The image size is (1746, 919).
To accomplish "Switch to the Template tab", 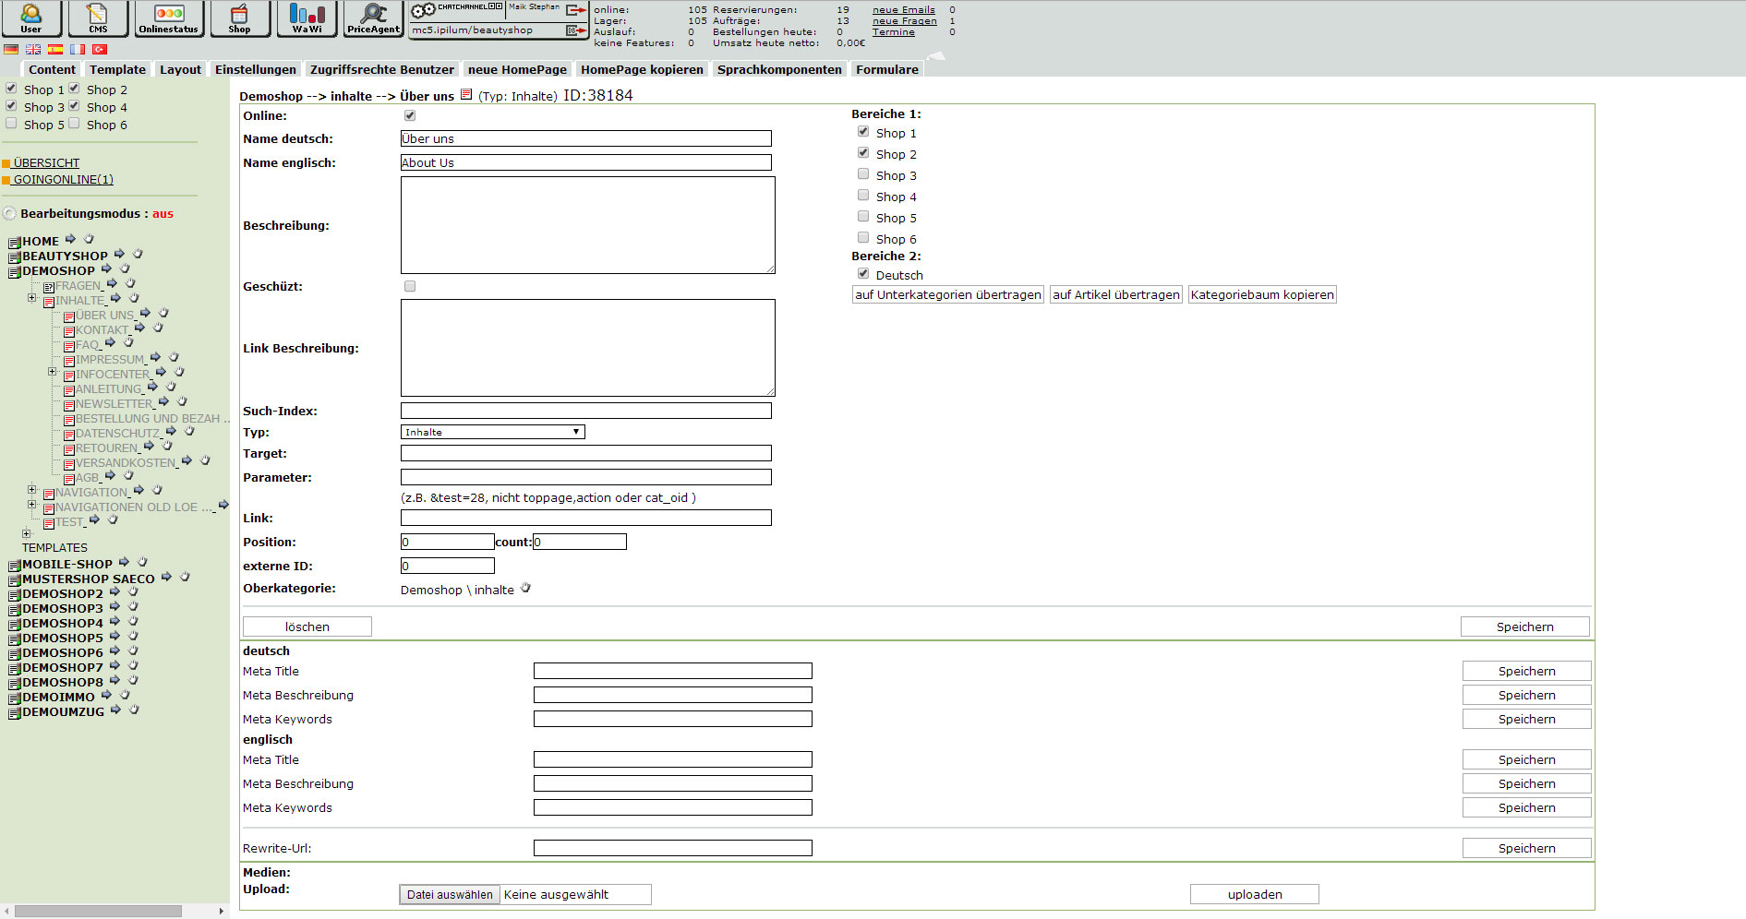I will 117,69.
